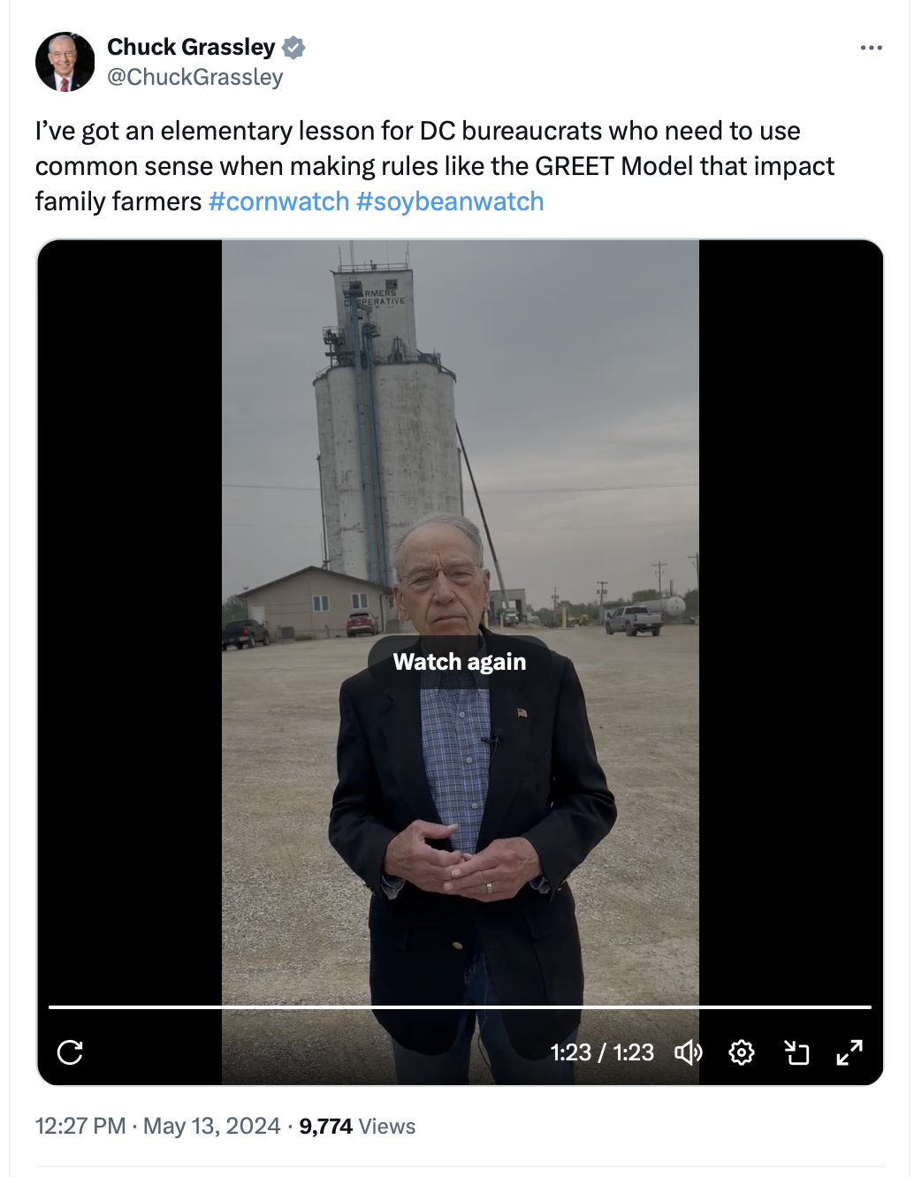
Task: Click the blue verified badge
Action: pyautogui.click(x=293, y=48)
